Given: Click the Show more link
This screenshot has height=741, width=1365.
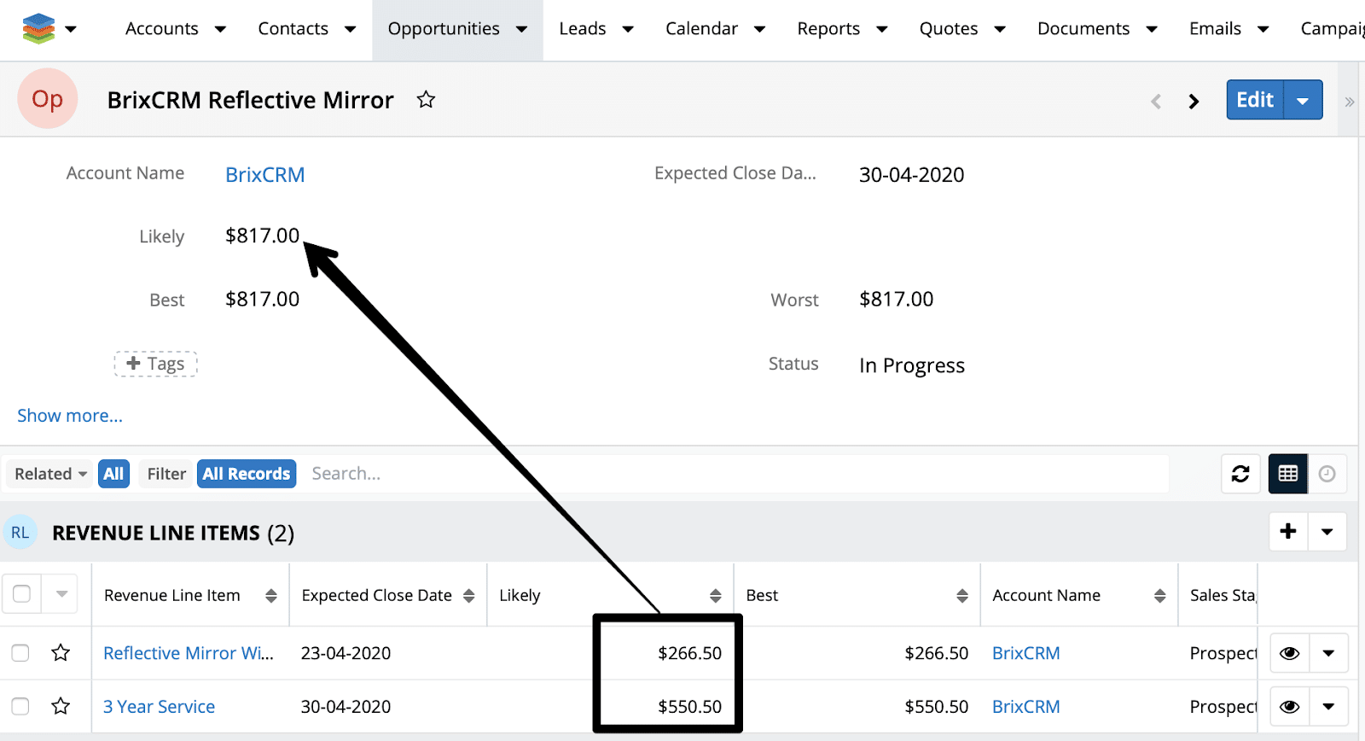Looking at the screenshot, I should (70, 416).
